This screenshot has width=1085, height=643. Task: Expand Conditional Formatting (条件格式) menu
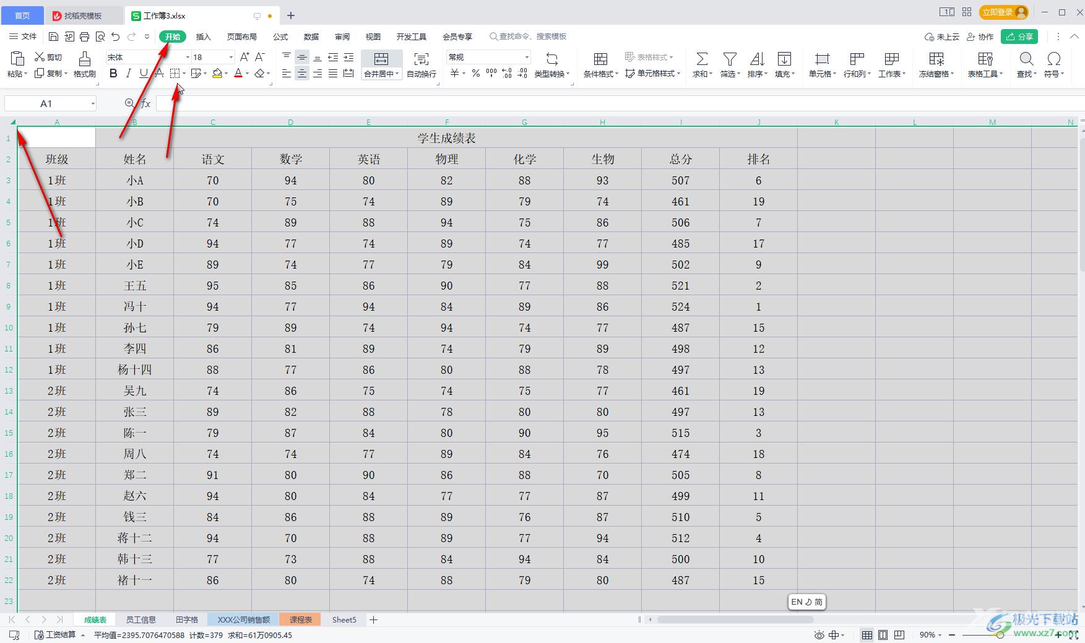tap(600, 74)
